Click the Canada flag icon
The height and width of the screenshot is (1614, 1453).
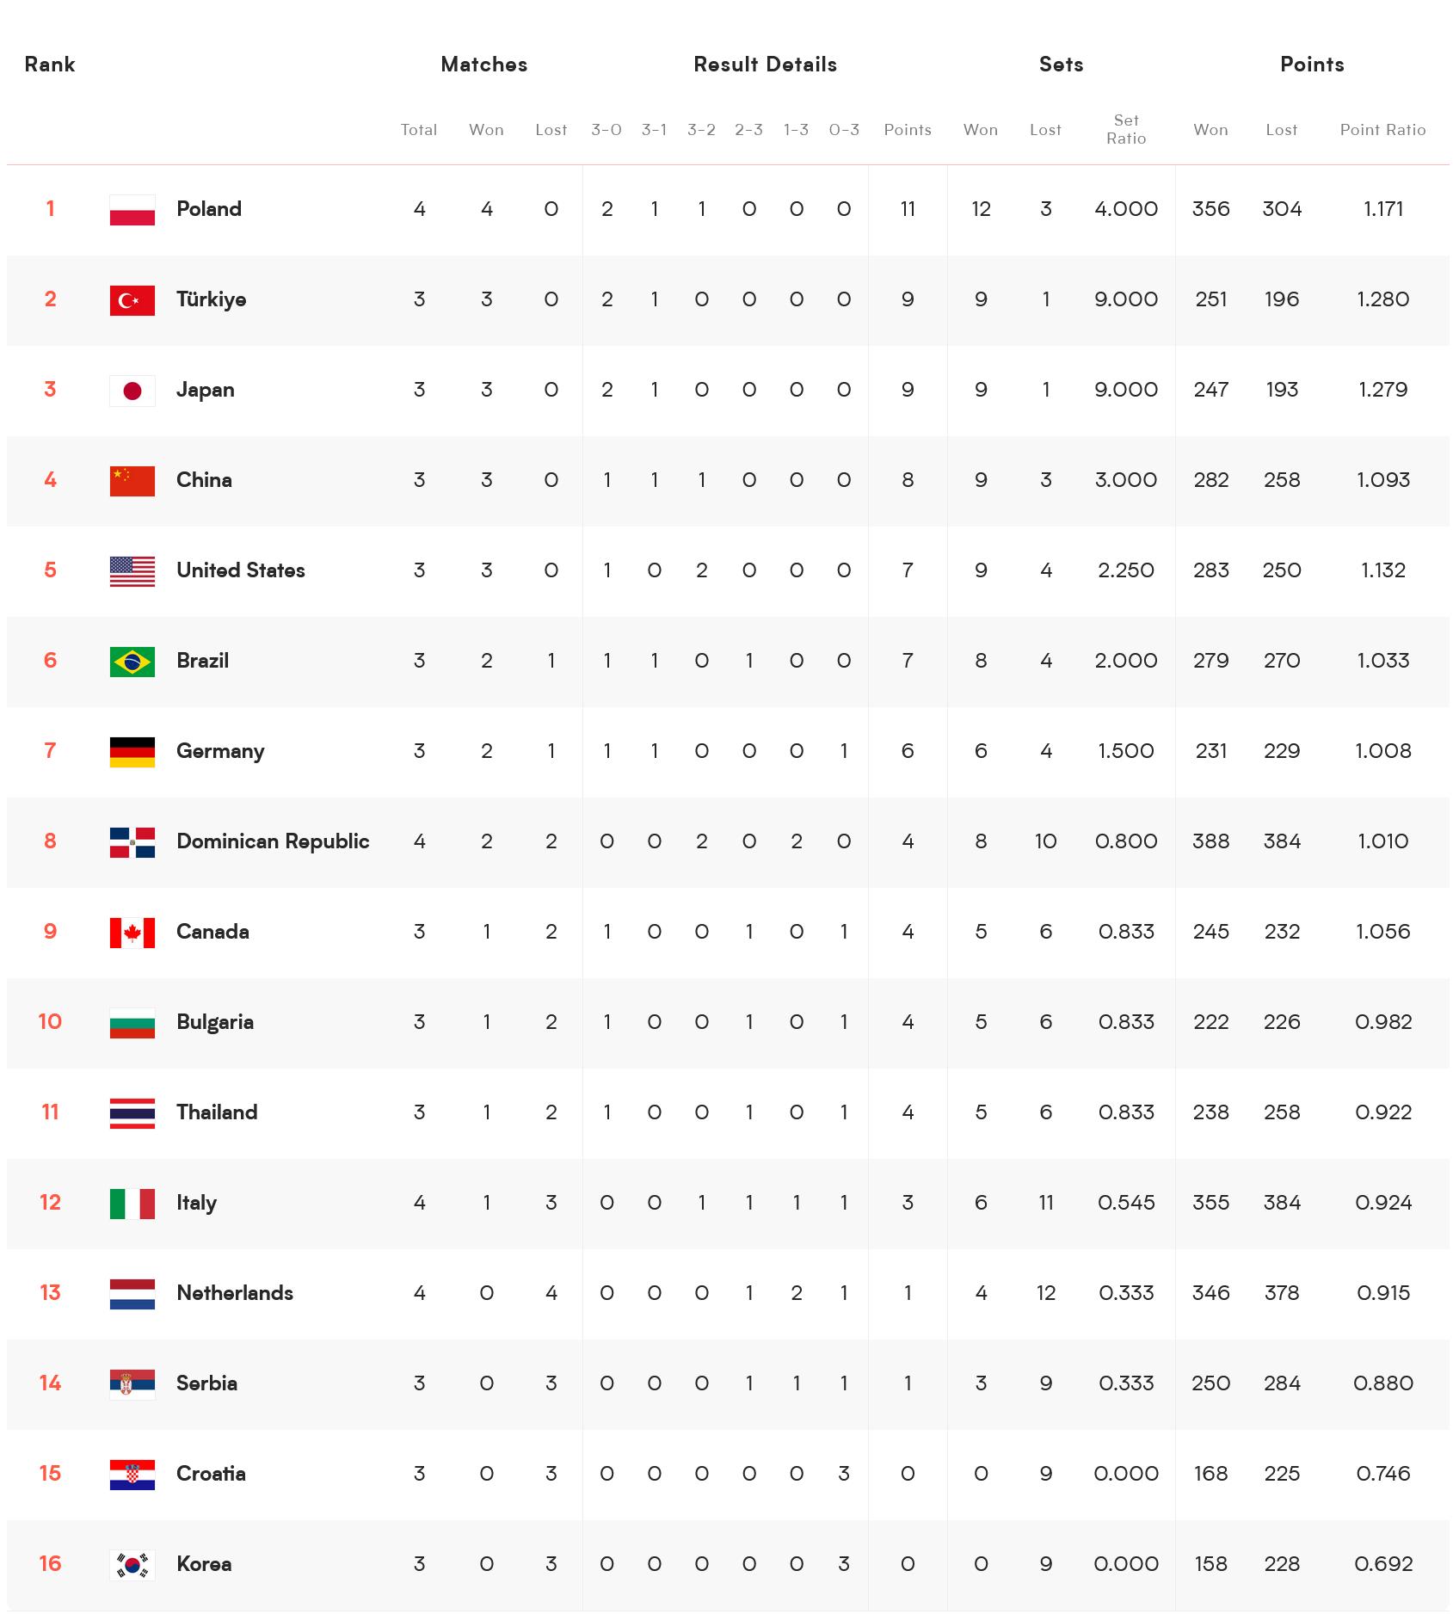point(132,933)
